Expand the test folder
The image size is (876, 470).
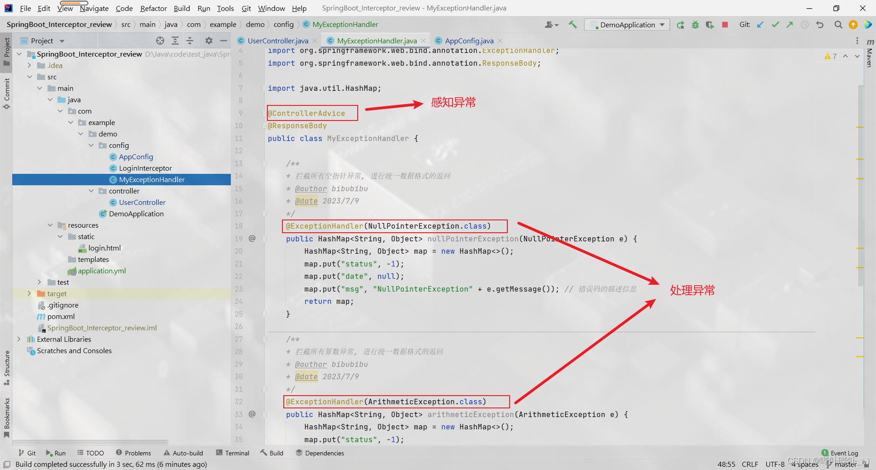(40, 282)
